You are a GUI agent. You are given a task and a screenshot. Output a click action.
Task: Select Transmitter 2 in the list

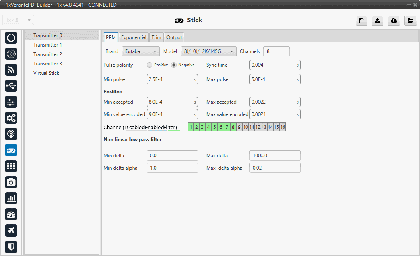(48, 54)
